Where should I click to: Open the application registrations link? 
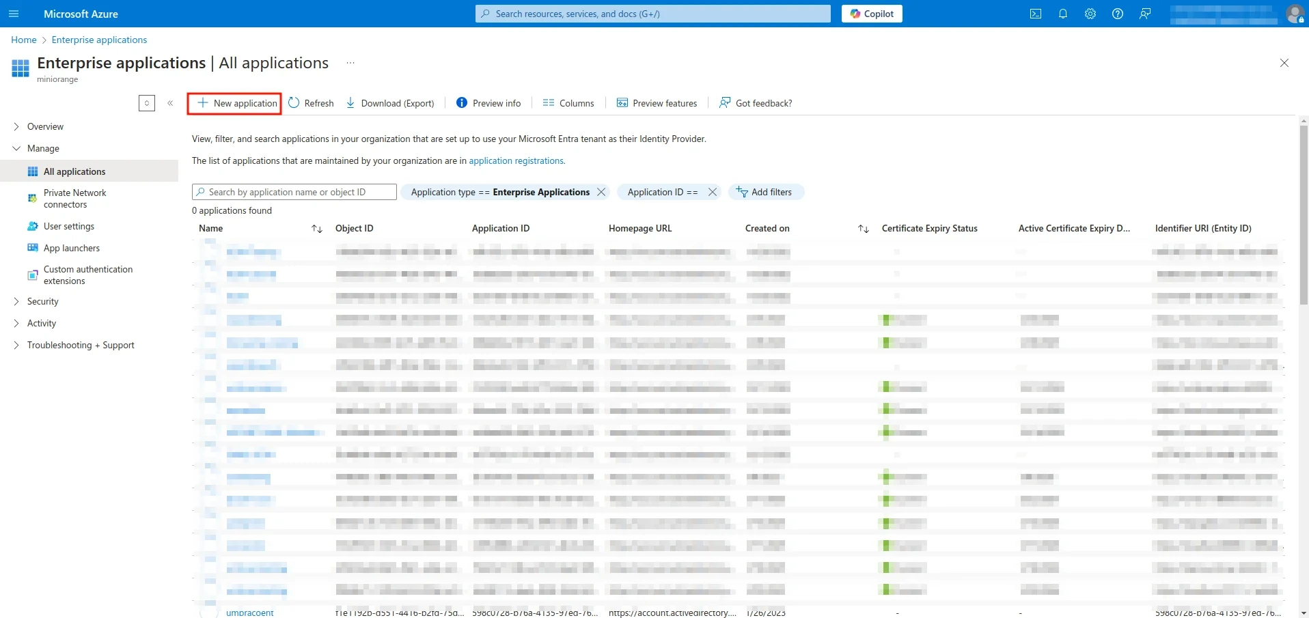click(516, 160)
